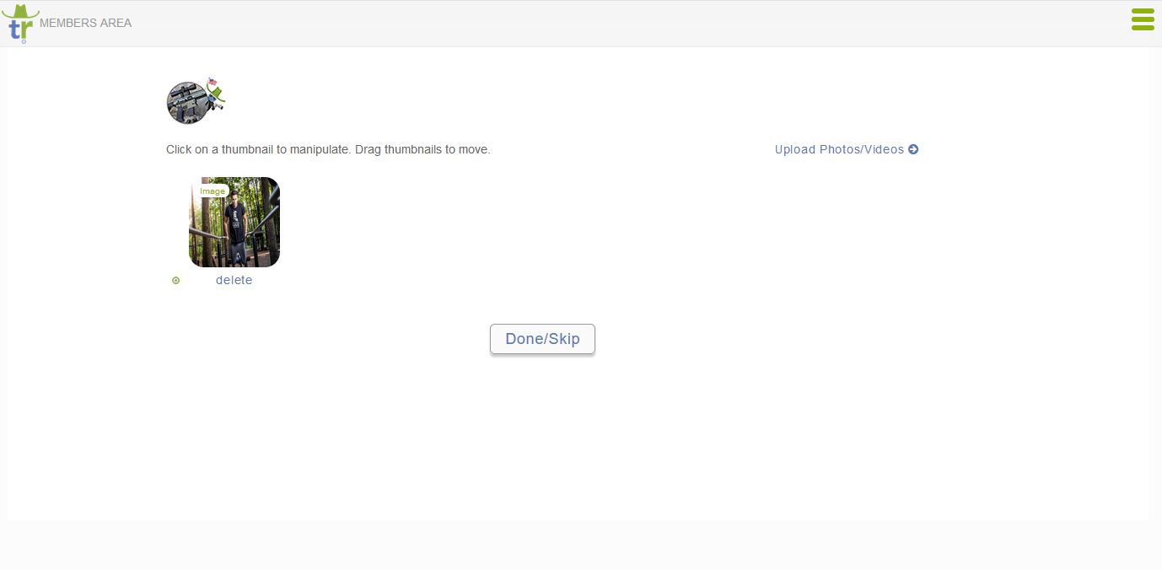Open the green hamburger menu
Screen dimensions: 1162x570
[1143, 19]
